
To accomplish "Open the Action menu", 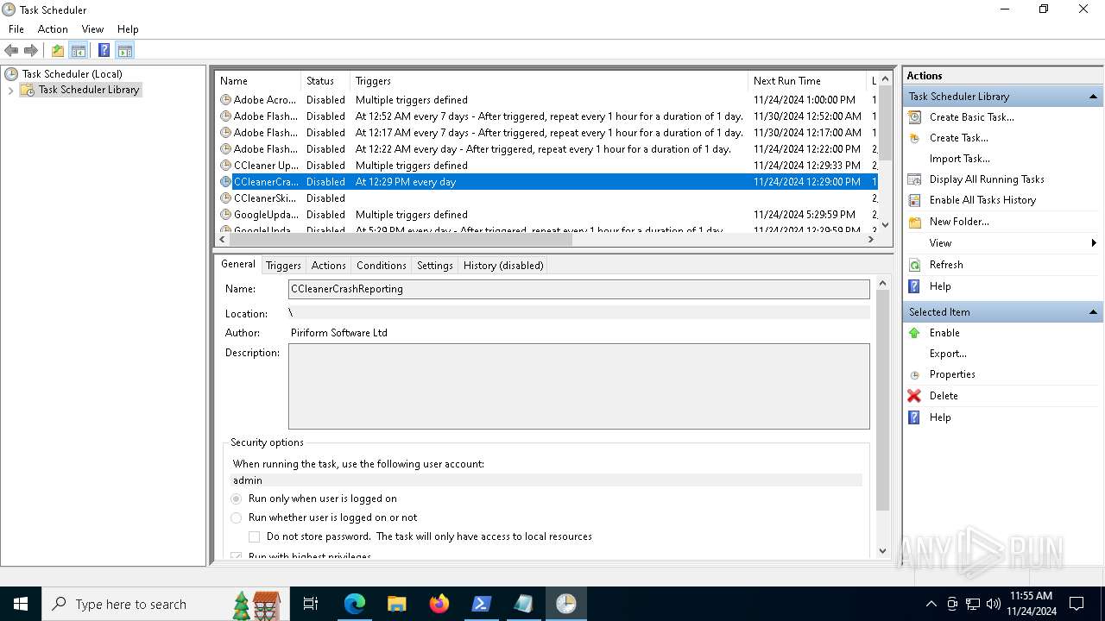I will (x=53, y=28).
